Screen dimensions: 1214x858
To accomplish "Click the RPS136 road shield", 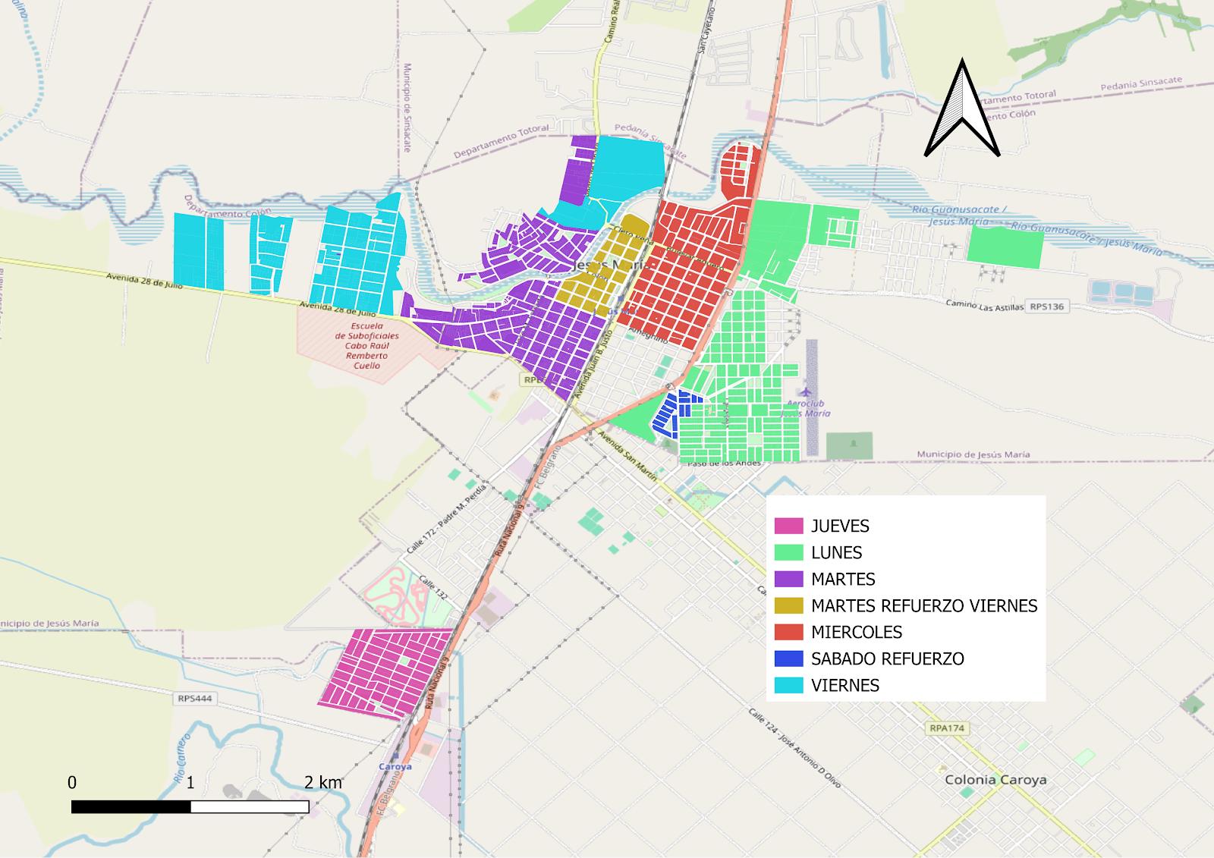I will [1047, 306].
